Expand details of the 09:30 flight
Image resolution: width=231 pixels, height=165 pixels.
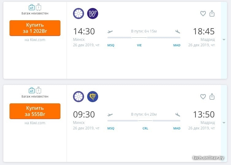pos(224,123)
